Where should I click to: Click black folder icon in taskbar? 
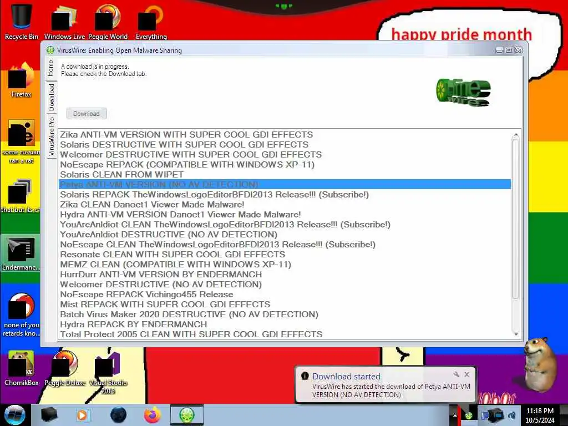(x=49, y=415)
